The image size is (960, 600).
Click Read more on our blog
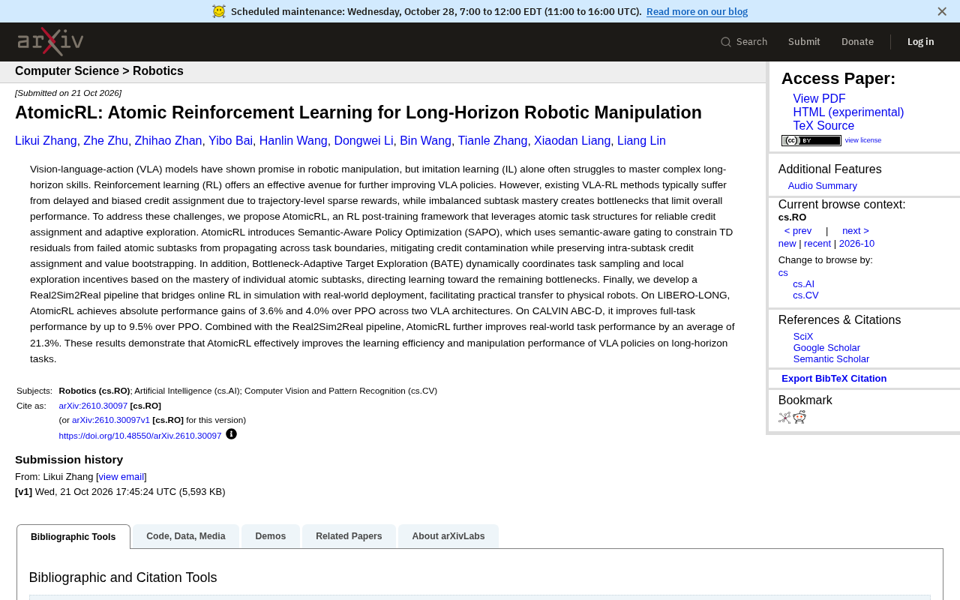click(697, 11)
